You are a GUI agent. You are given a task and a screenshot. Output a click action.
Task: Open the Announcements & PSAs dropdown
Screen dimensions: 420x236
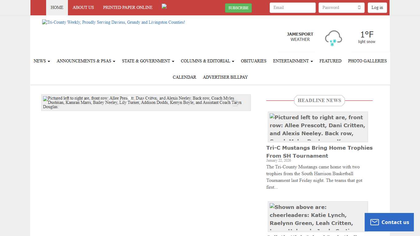pyautogui.click(x=86, y=61)
